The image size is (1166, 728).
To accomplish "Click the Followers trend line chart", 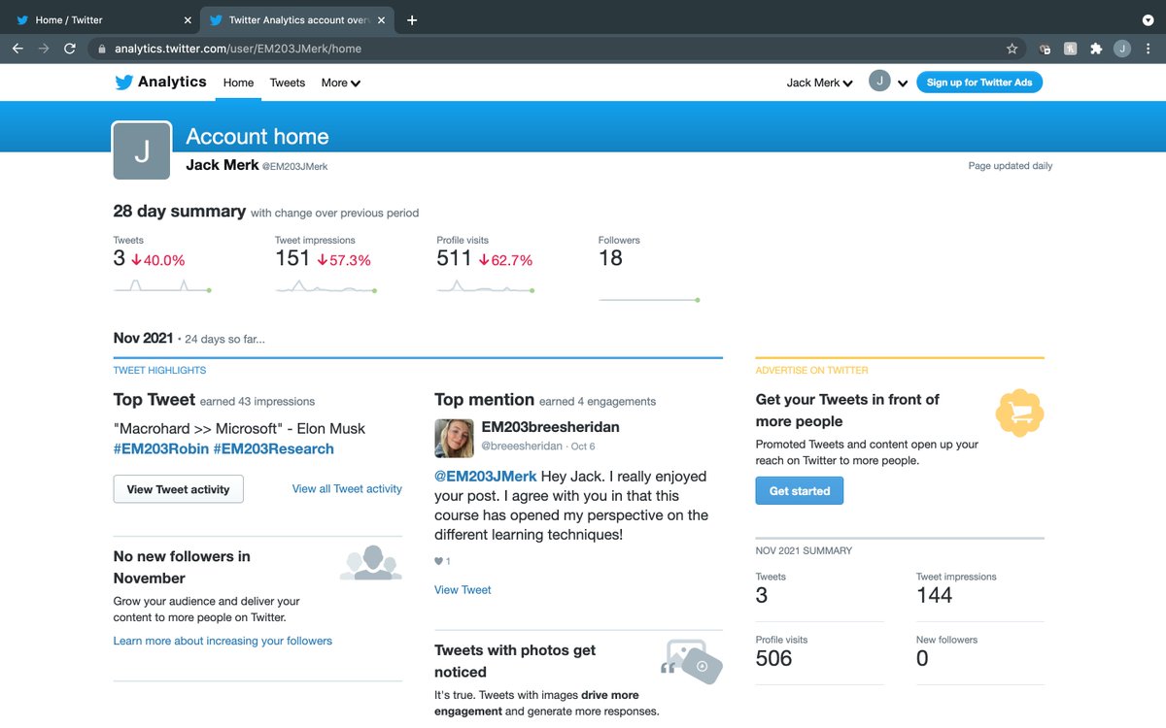I will [x=649, y=300].
